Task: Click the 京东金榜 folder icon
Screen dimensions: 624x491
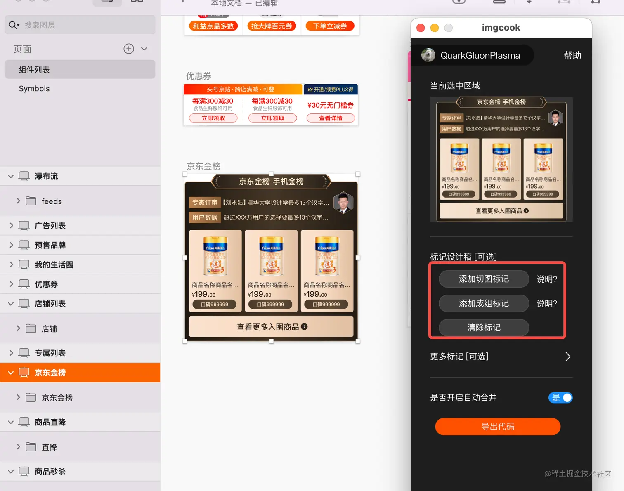Action: (31, 397)
